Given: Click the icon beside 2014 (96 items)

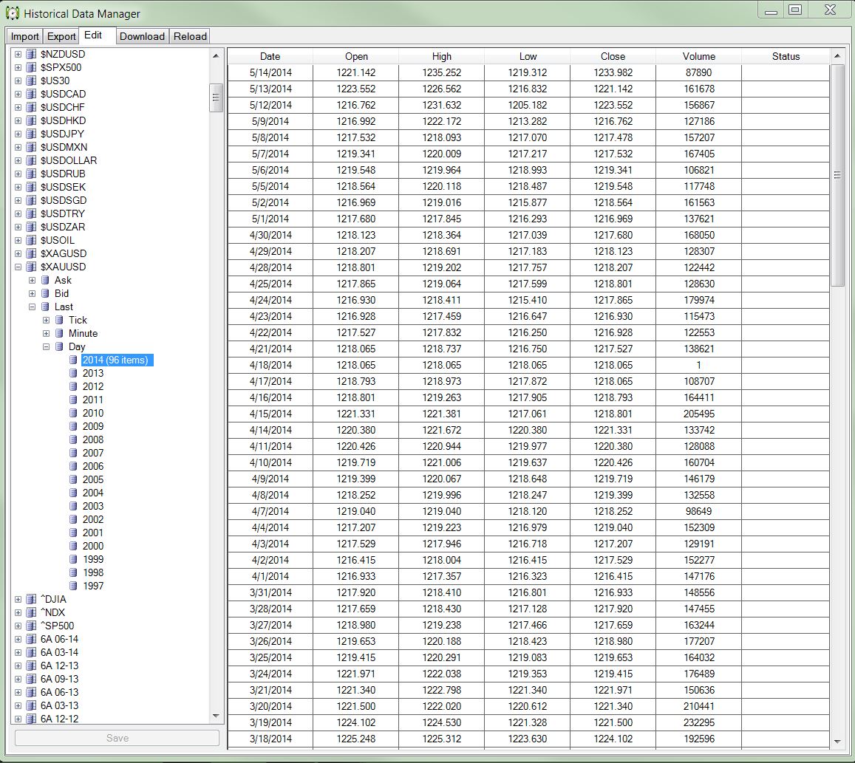Looking at the screenshot, I should [73, 360].
